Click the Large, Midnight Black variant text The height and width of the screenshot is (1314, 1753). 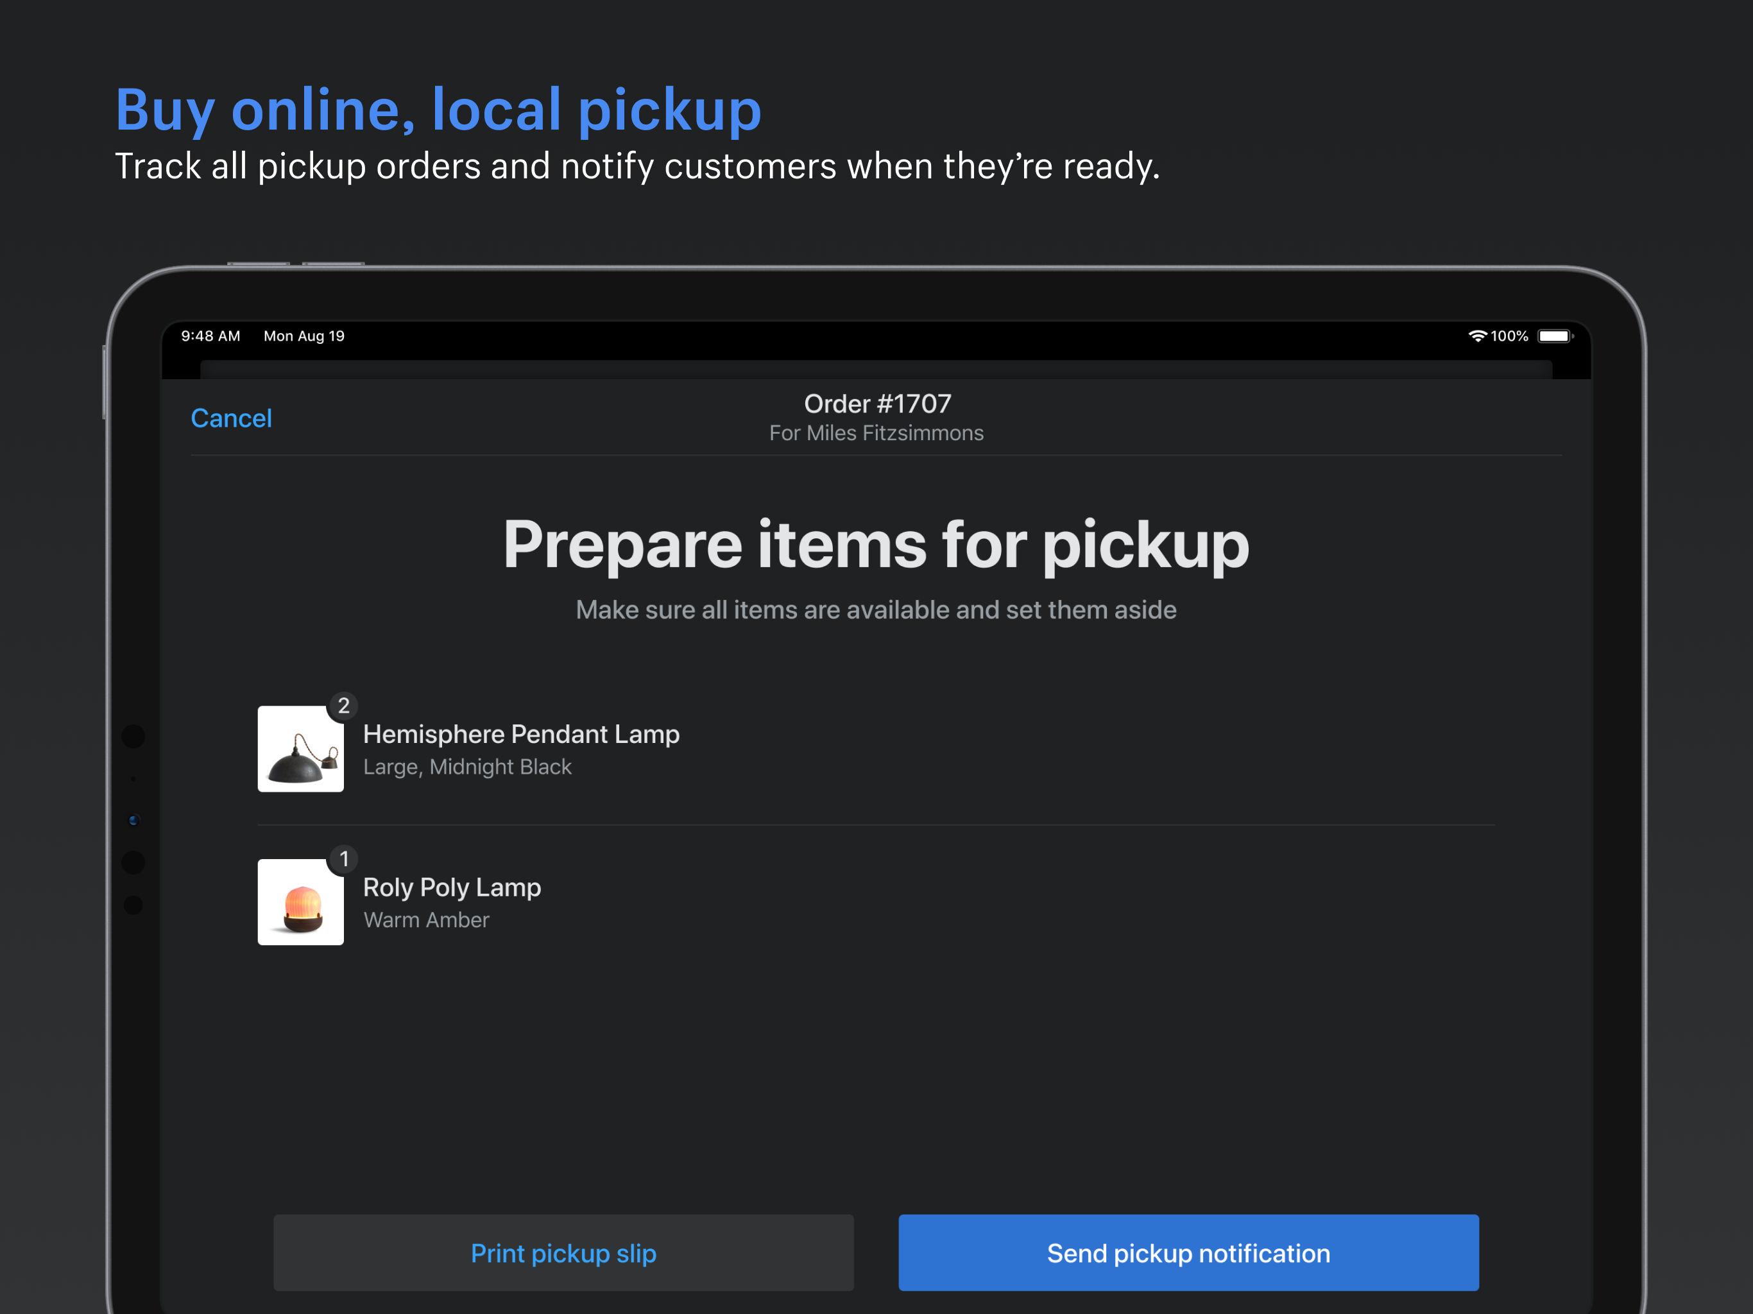coord(468,766)
